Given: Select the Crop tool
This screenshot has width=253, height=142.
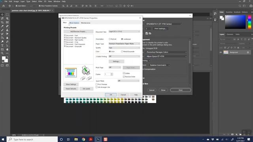Looking at the screenshot, I should pyautogui.click(x=2, y=22).
